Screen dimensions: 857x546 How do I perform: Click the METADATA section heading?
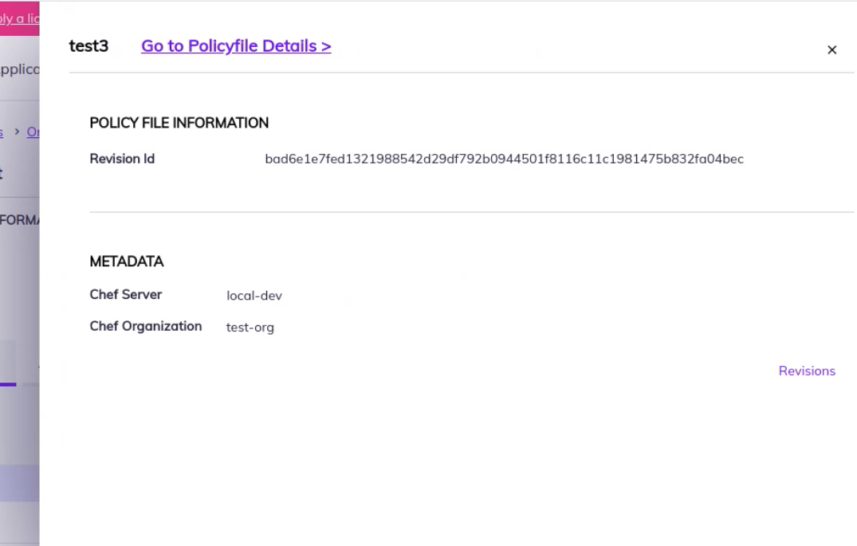(x=127, y=261)
